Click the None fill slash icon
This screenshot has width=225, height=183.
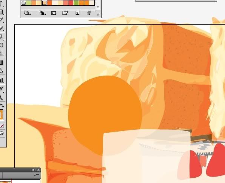tap(2, 126)
